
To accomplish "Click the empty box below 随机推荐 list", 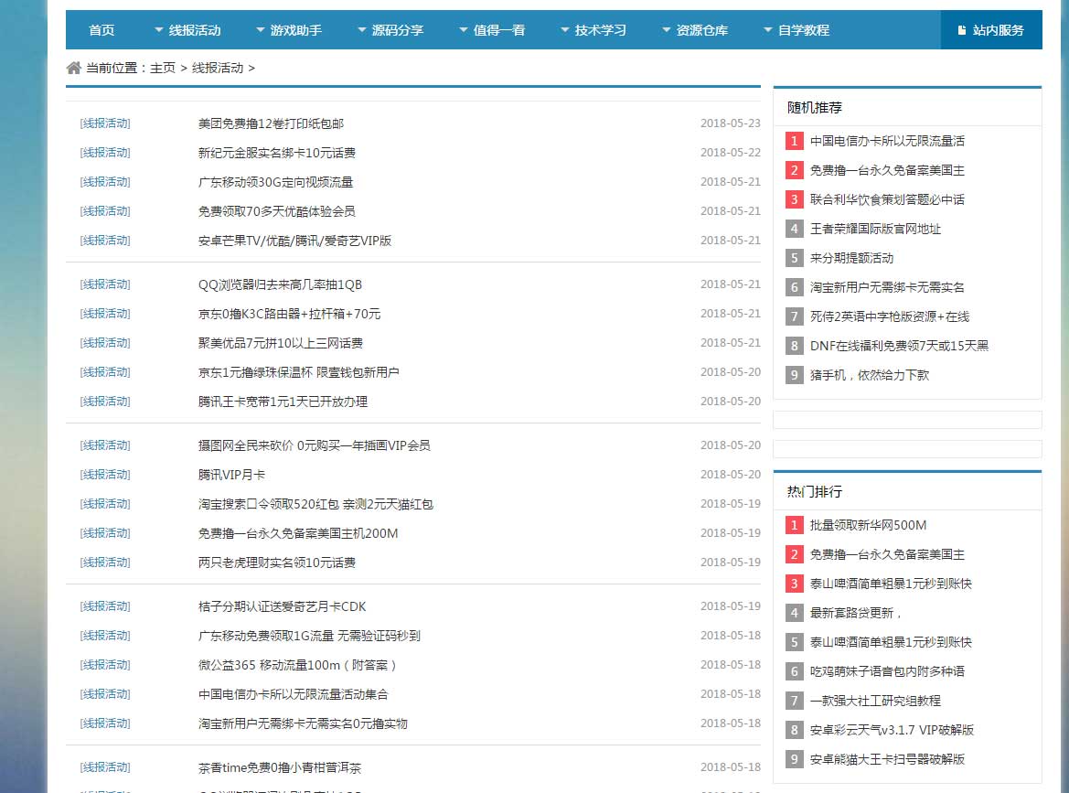I will pos(907,420).
